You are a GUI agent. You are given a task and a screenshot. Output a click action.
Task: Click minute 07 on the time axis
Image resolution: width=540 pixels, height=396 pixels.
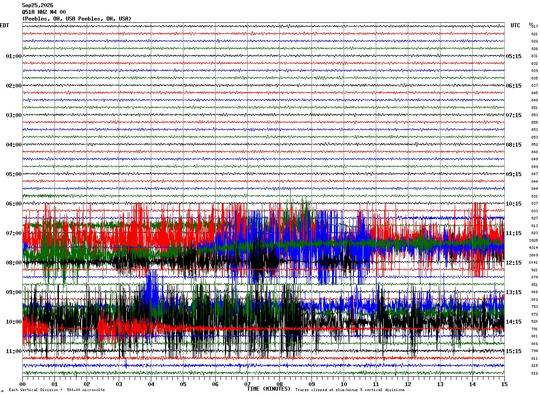(247, 384)
